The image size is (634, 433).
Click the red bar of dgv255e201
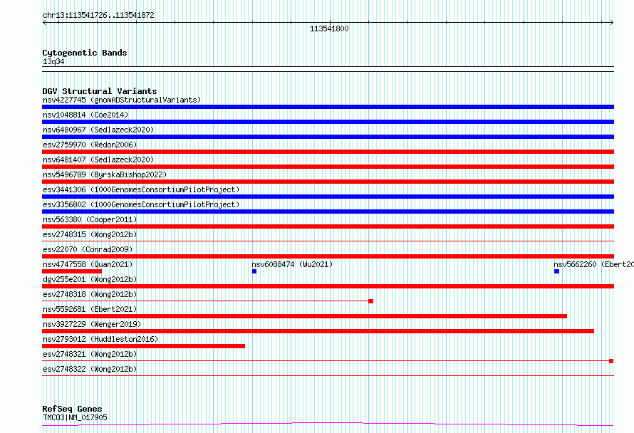[328, 286]
